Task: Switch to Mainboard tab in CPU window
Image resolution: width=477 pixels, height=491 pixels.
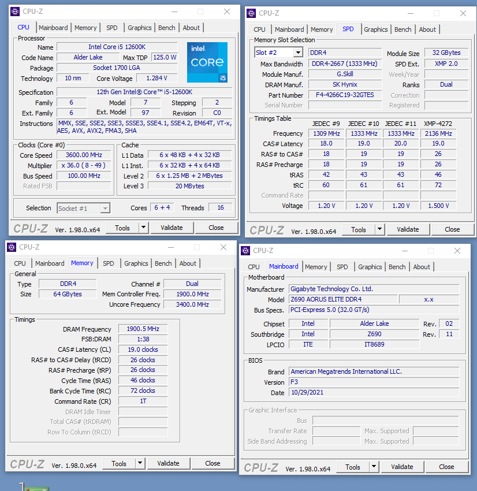Action: [x=53, y=28]
